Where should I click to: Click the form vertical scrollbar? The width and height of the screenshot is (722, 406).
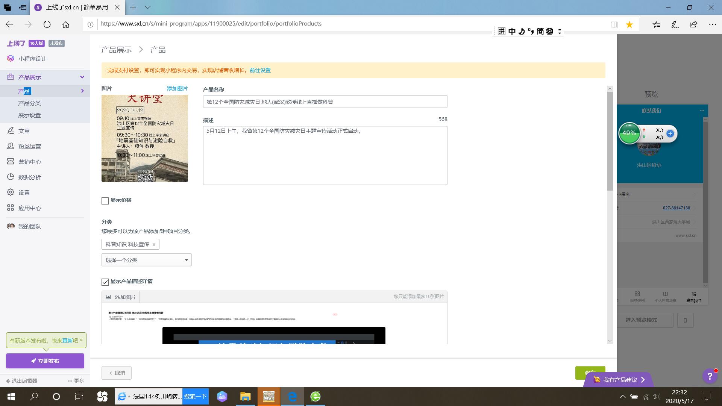click(x=610, y=141)
